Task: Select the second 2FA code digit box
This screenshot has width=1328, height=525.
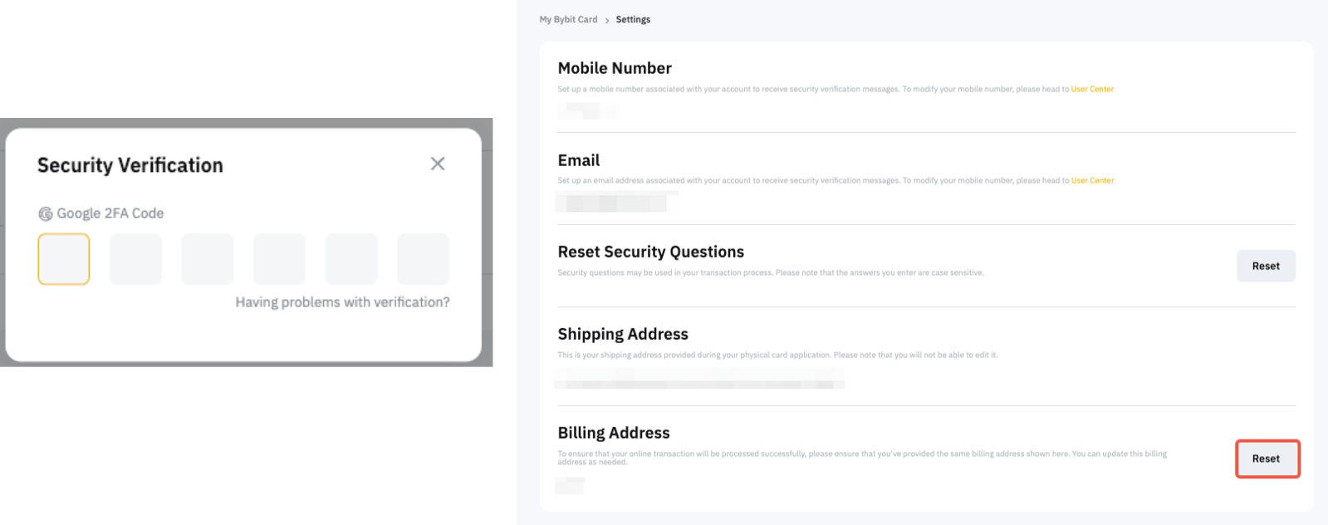Action: 135,259
